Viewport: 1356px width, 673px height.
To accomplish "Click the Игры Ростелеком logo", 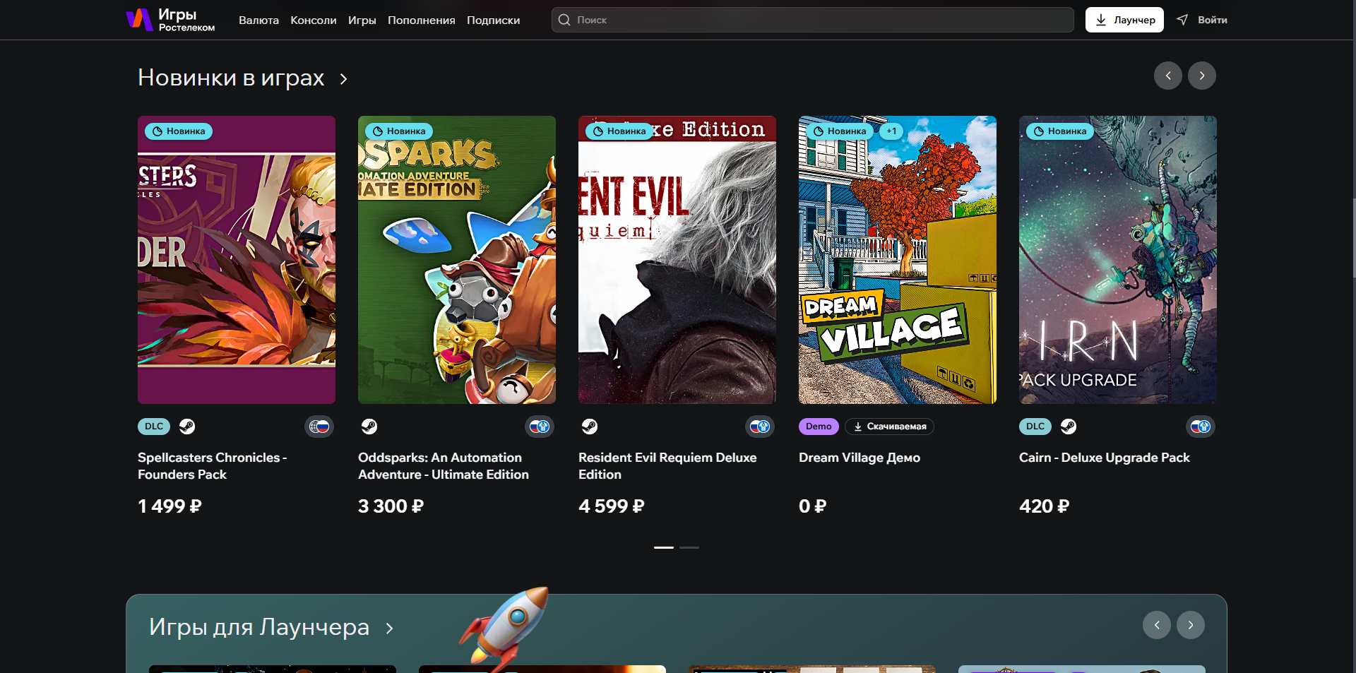I will (170, 20).
